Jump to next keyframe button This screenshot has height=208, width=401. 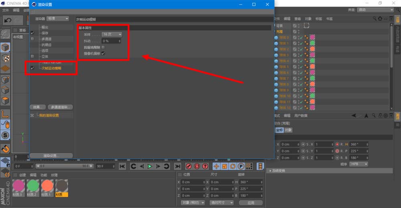(166, 166)
